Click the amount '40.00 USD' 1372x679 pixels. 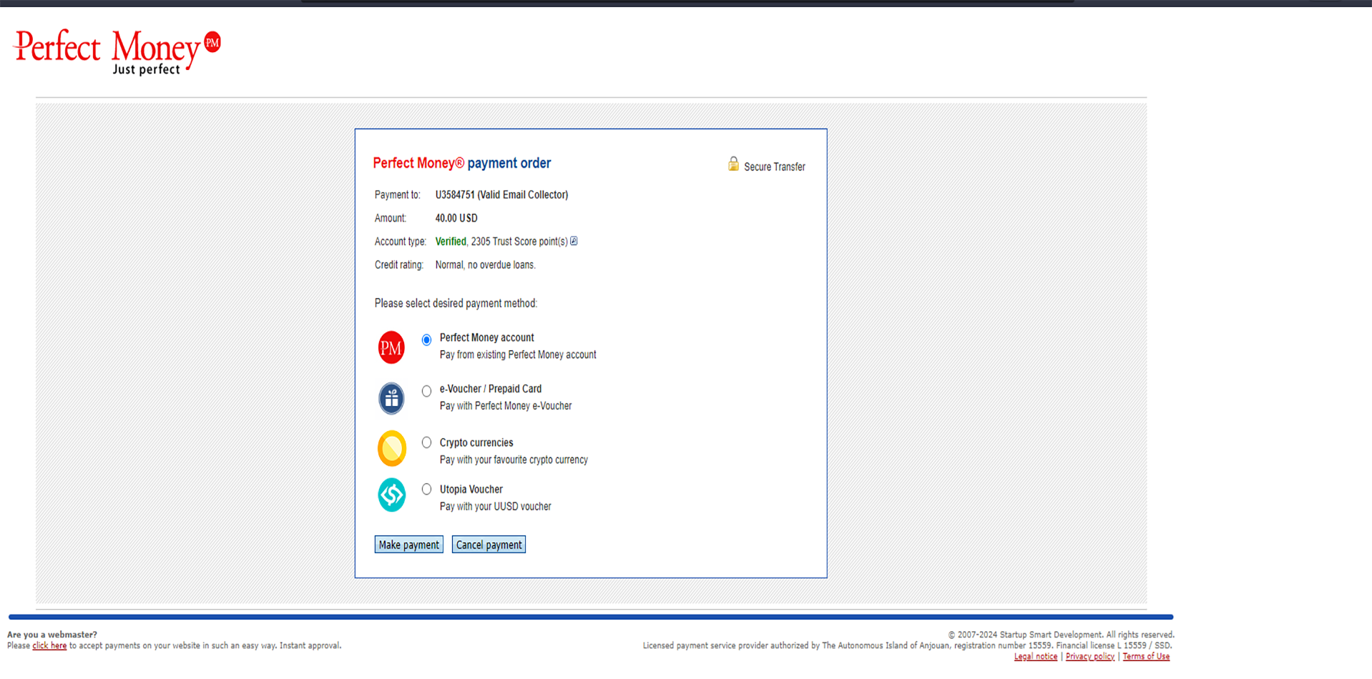coord(456,218)
